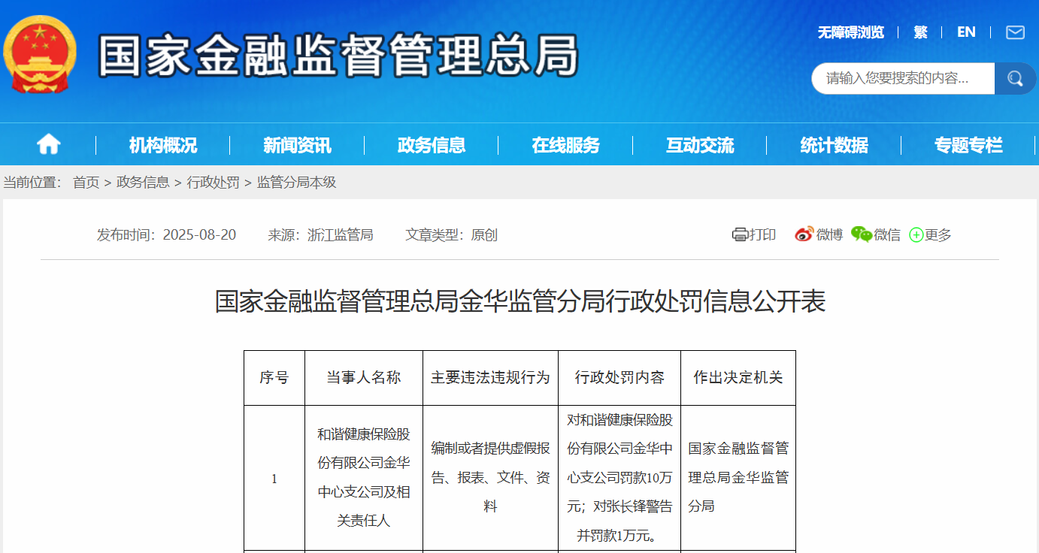Click the site title 国家金融监督管理总局
This screenshot has height=553, width=1039.
[338, 56]
